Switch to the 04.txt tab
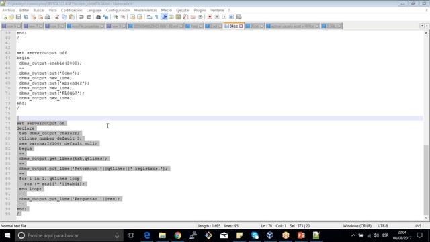Image resolution: width=430 pixels, height=242 pixels. 234,26
